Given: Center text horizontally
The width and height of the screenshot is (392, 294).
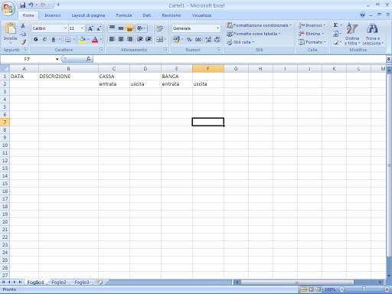Looking at the screenshot, I should point(121,39).
